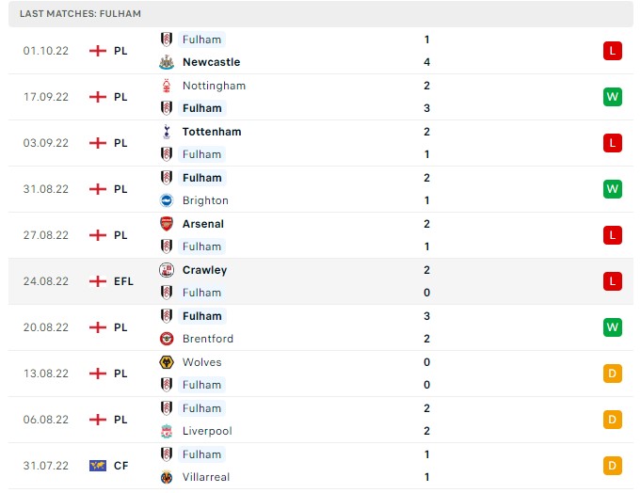Click the Arsenal crest icon
641x493 pixels.
pyautogui.click(x=167, y=224)
